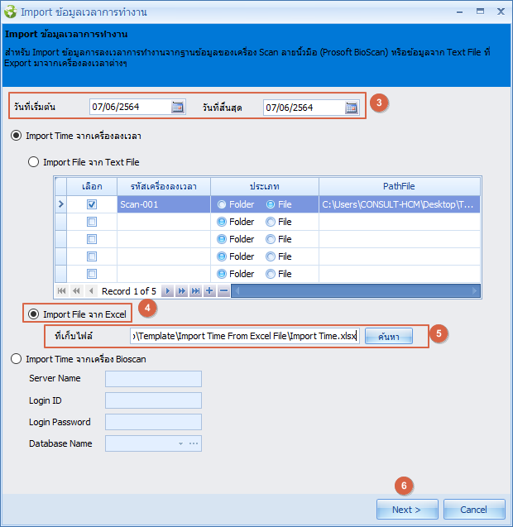This screenshot has width=513, height=527.
Task: Click the Login Password field
Action: click(153, 422)
